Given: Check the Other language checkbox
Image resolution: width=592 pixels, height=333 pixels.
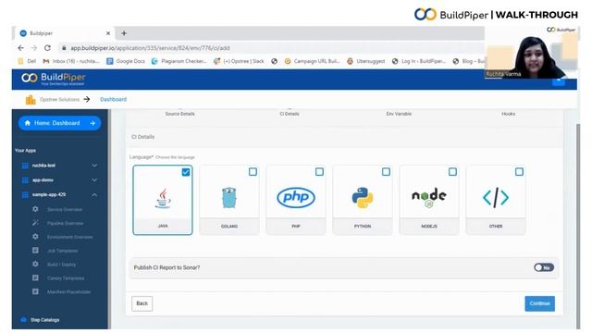Looking at the screenshot, I should coord(519,172).
